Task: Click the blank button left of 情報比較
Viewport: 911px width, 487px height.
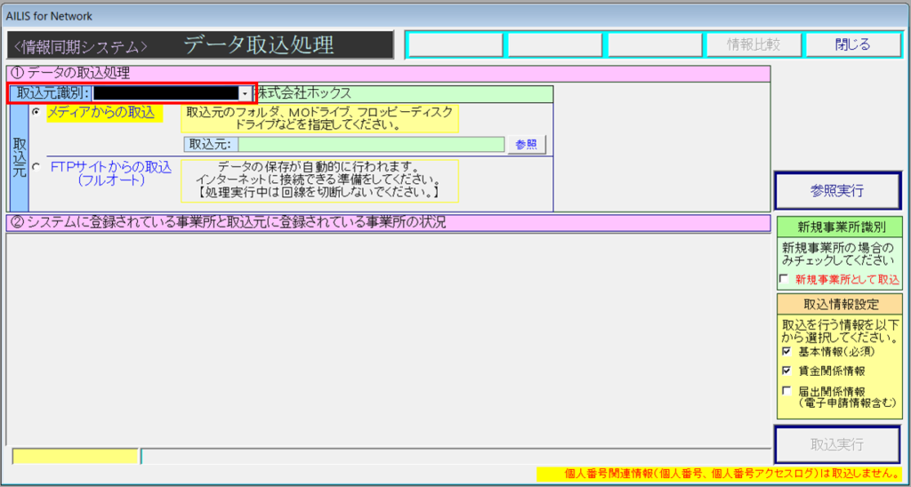Action: pyautogui.click(x=653, y=44)
